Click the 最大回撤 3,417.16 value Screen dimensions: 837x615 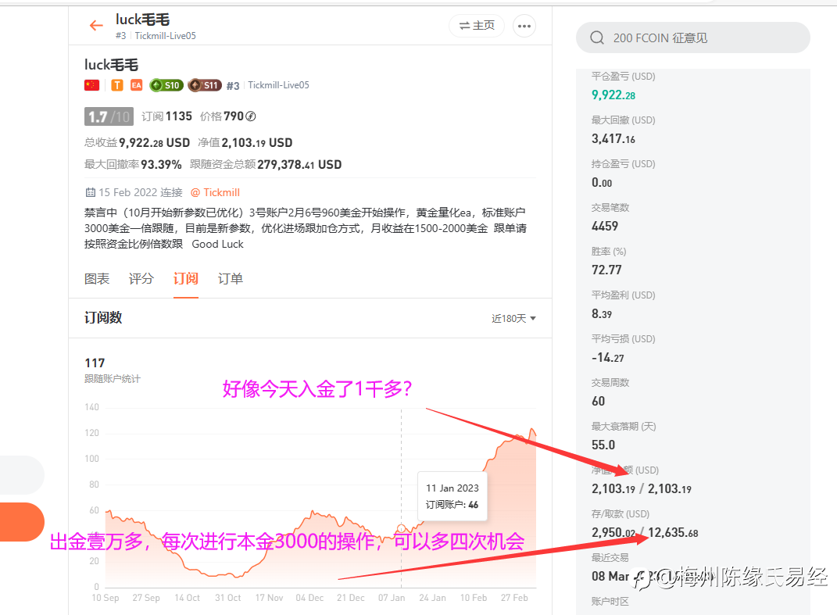(x=613, y=139)
